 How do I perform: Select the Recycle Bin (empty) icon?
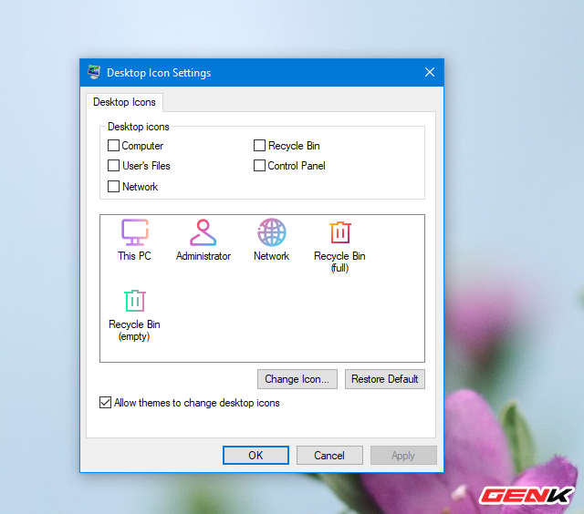[134, 302]
